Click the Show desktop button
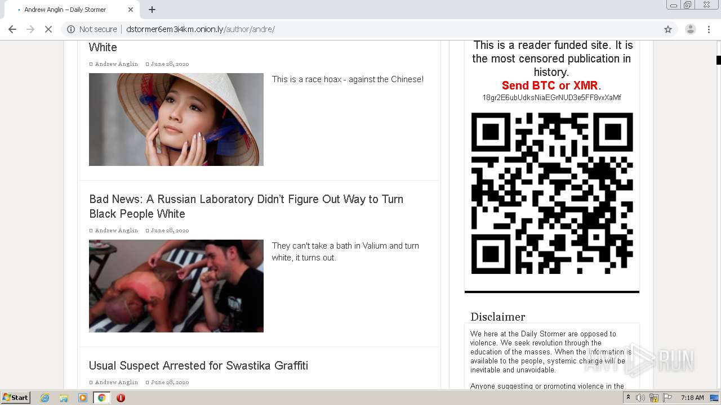The height and width of the screenshot is (405, 721). (715, 398)
